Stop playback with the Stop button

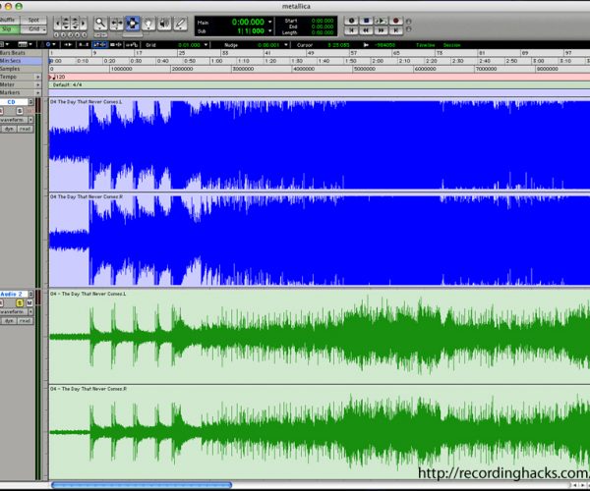point(366,21)
